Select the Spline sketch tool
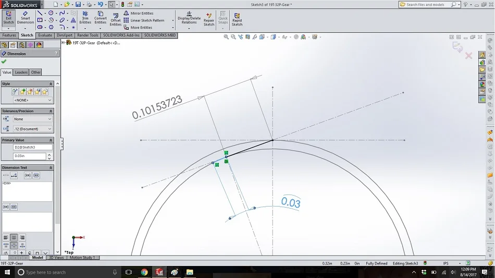This screenshot has height=278, width=495. [x=62, y=13]
